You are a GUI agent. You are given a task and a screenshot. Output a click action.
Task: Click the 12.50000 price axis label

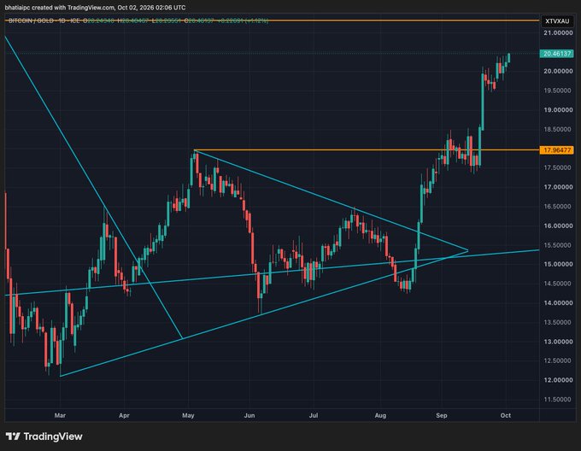[x=558, y=360]
